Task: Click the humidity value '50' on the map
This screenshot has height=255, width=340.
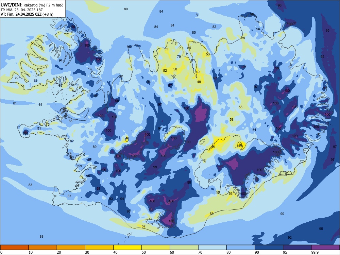Action: tap(175, 69)
